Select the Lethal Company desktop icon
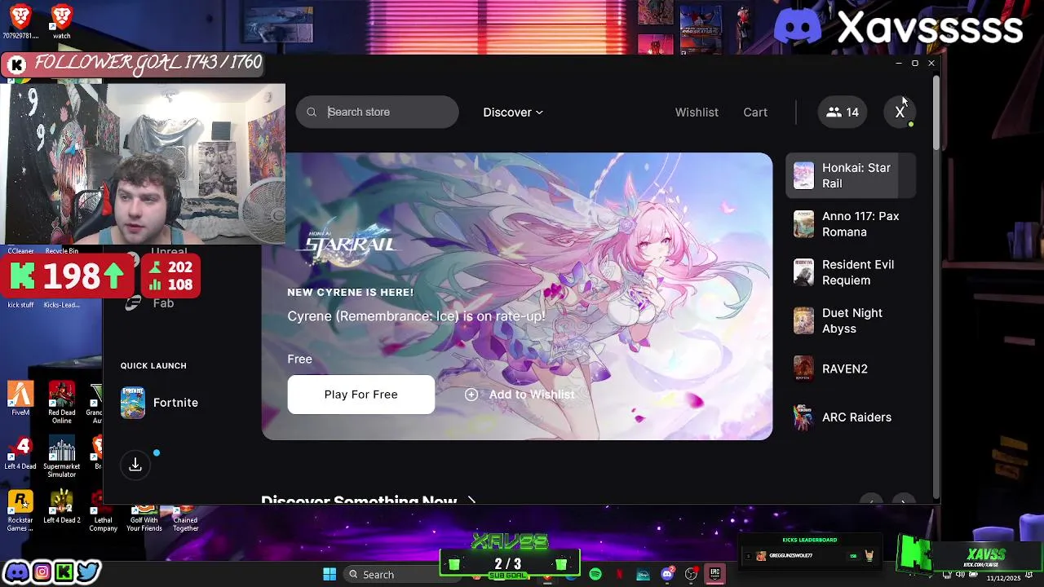Viewport: 1044px width, 587px height. pos(103,512)
